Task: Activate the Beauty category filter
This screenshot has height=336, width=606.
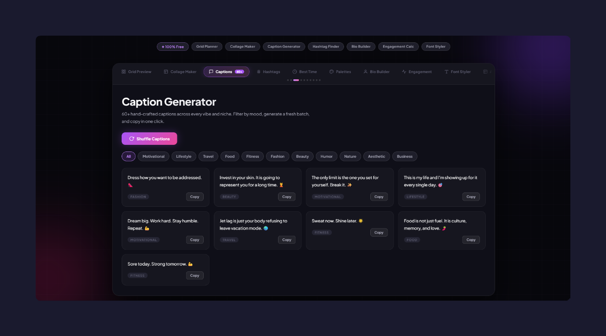Action: [303, 156]
